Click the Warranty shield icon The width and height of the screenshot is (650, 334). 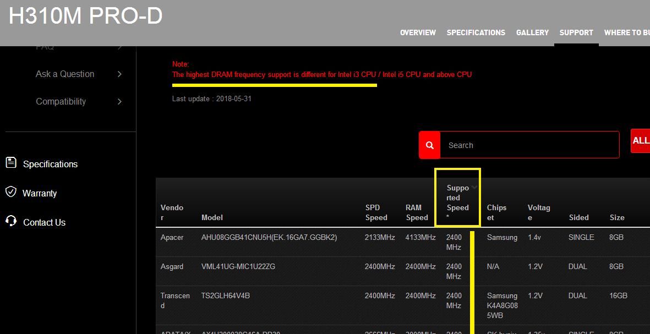click(x=11, y=192)
